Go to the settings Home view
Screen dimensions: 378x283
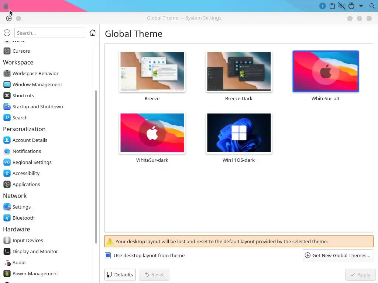[93, 33]
